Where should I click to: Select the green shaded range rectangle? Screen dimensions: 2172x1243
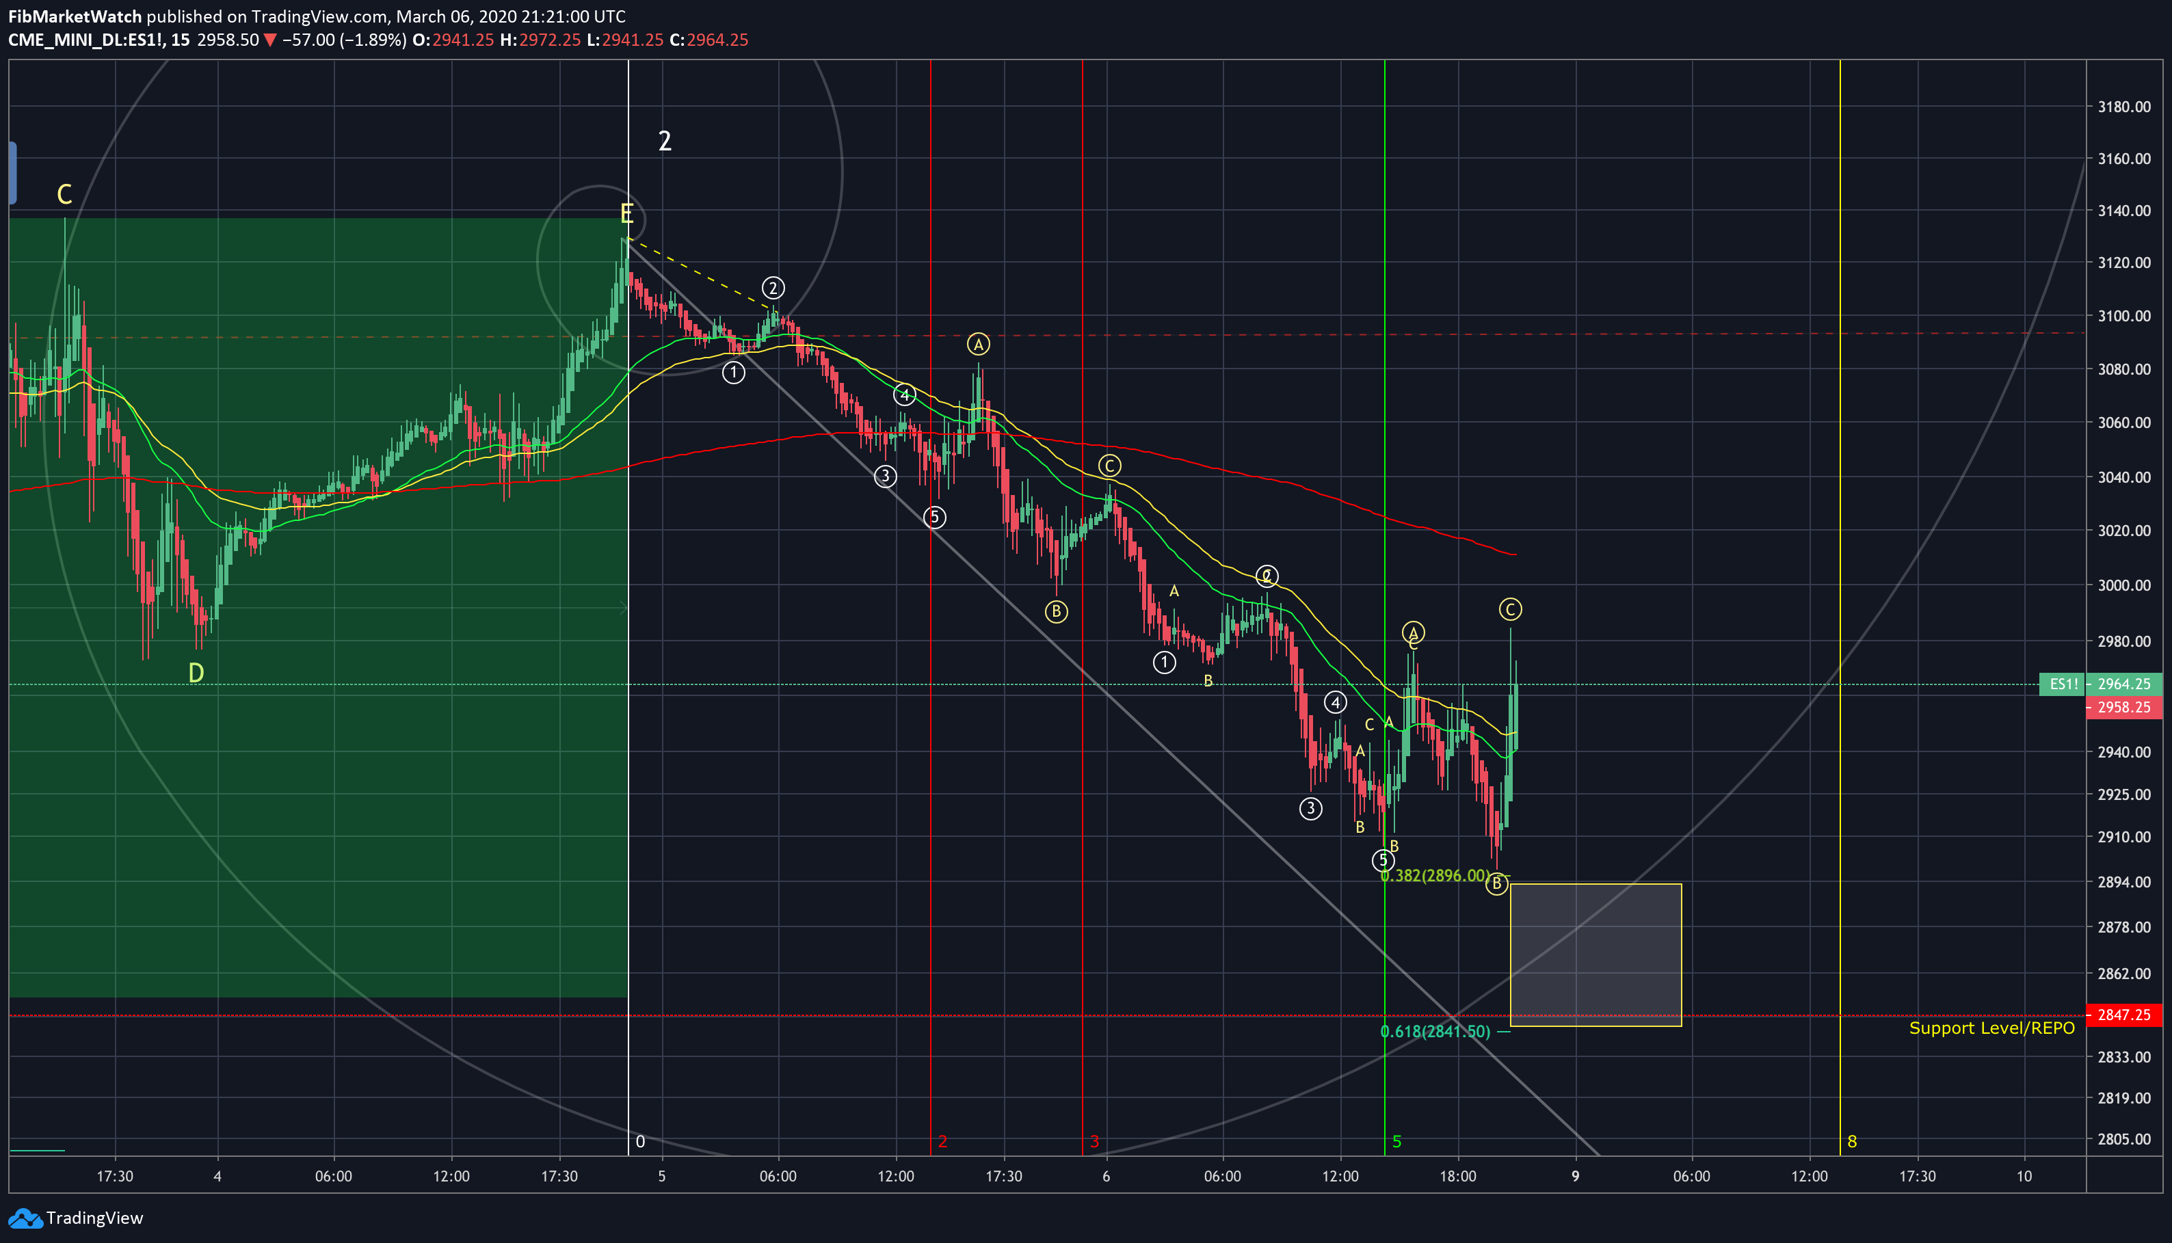tap(319, 608)
